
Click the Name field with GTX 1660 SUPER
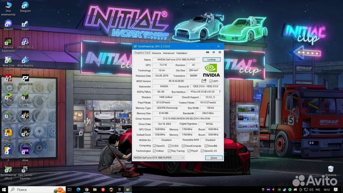[x=176, y=60]
